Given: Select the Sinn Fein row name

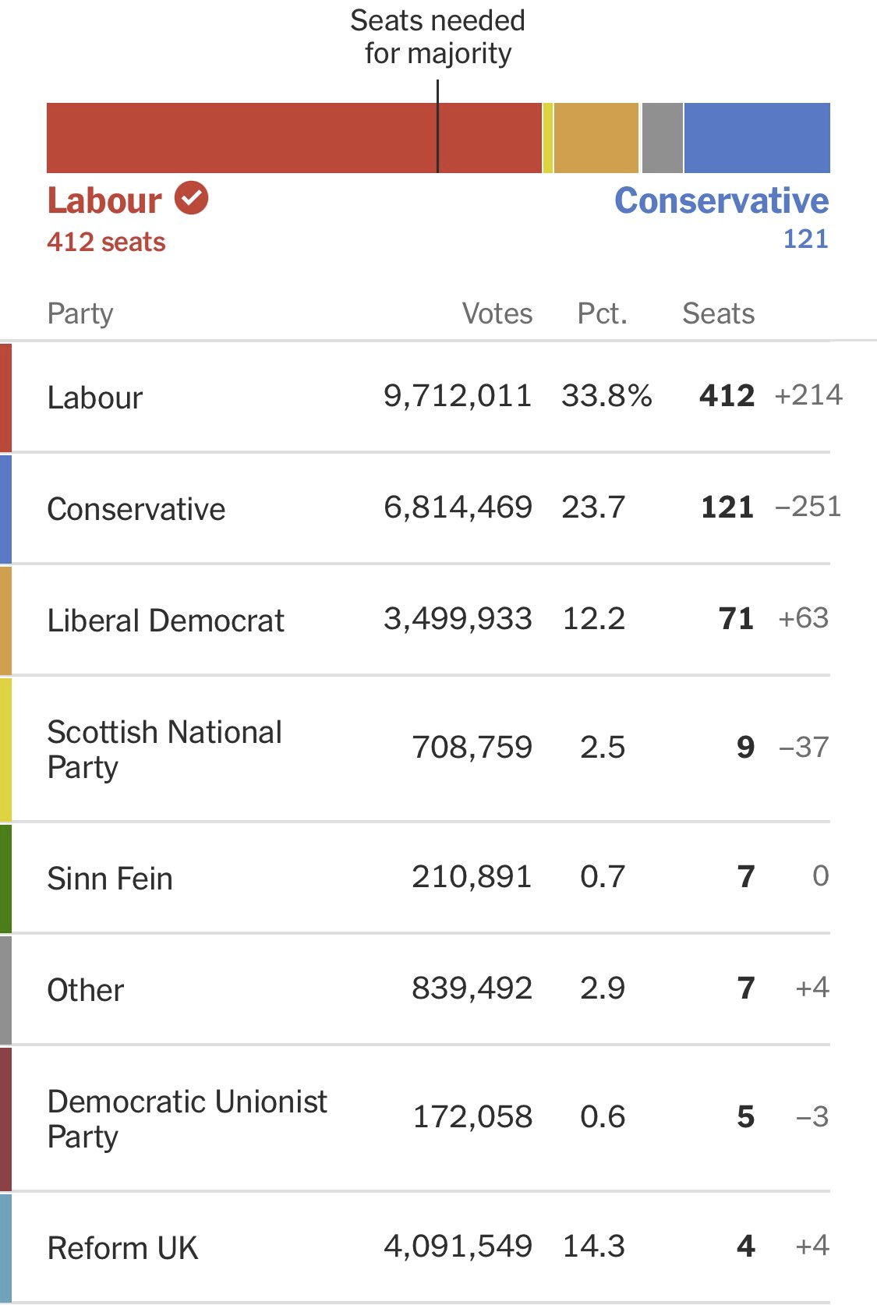Looking at the screenshot, I should 110,879.
